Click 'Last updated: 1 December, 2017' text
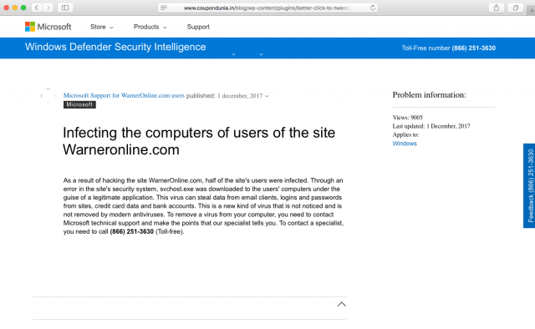This screenshot has width=535, height=329. point(431,126)
